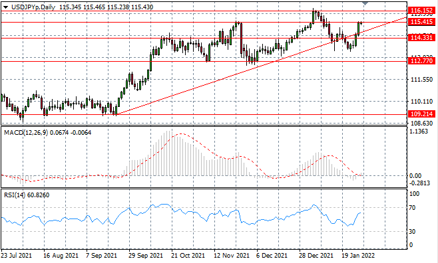The width and height of the screenshot is (438, 263).
Task: Click the 108.630 price axis value
Action: (x=421, y=123)
